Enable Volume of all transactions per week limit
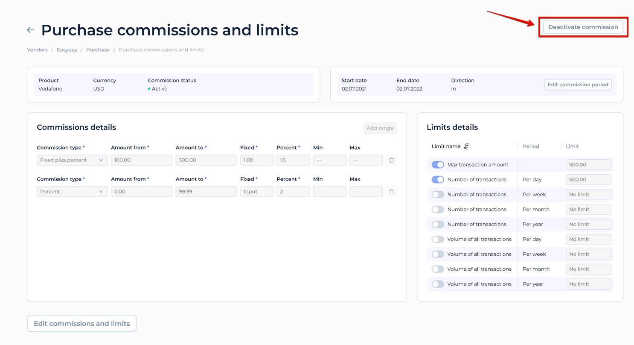Viewport: 634px width, 345px height. coord(438,254)
